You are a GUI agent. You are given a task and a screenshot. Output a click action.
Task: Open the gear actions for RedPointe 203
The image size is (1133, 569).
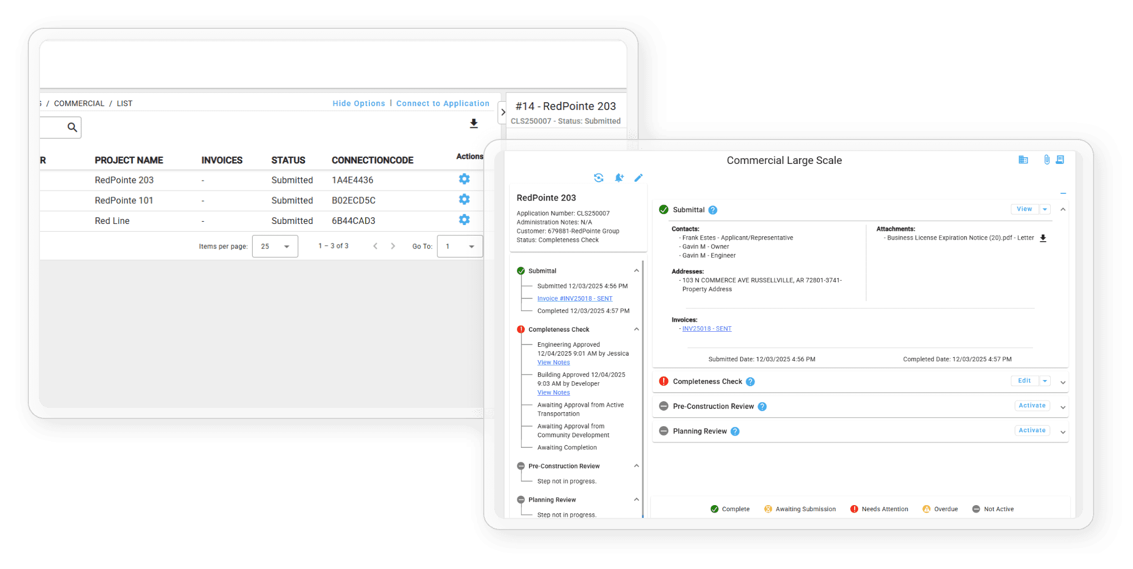464,179
